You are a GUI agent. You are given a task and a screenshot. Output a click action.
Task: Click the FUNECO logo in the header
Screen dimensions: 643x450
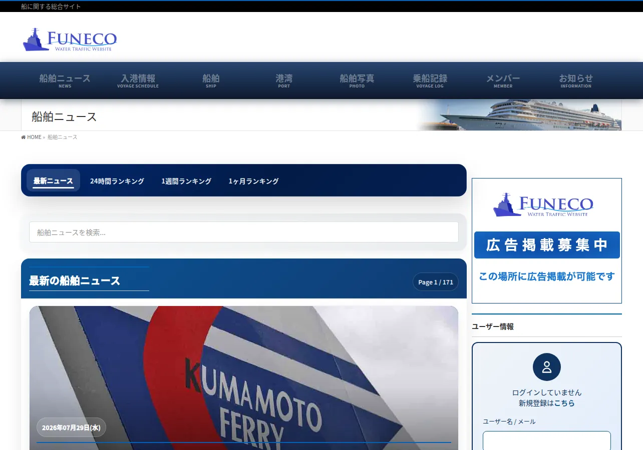click(70, 39)
